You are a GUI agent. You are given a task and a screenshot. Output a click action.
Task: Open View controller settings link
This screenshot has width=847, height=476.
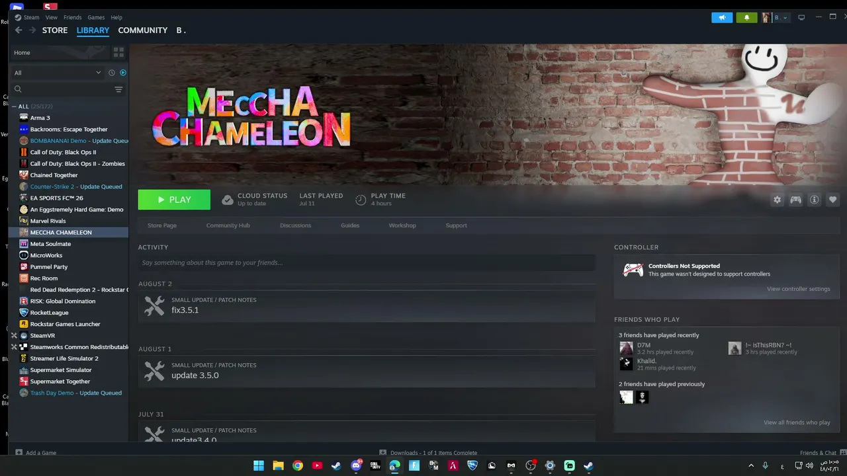pyautogui.click(x=798, y=289)
